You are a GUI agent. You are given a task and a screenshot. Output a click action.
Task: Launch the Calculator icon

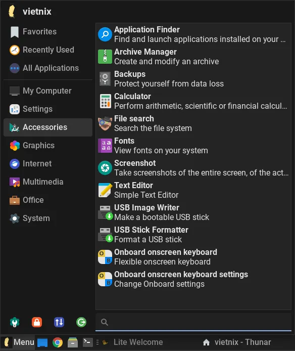pos(106,101)
